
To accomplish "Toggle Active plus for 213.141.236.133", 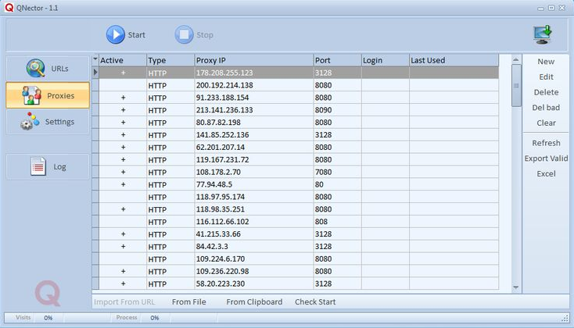I will 123,110.
